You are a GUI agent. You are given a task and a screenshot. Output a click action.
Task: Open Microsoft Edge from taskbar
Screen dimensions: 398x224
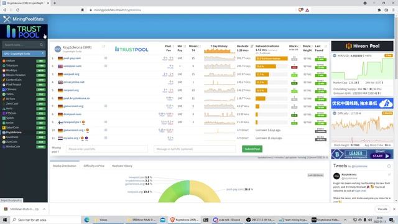click(x=87, y=220)
